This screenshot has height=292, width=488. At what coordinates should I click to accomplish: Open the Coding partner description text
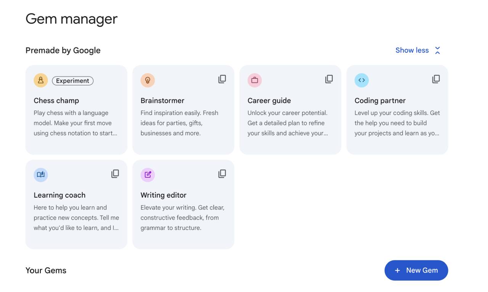coord(397,123)
